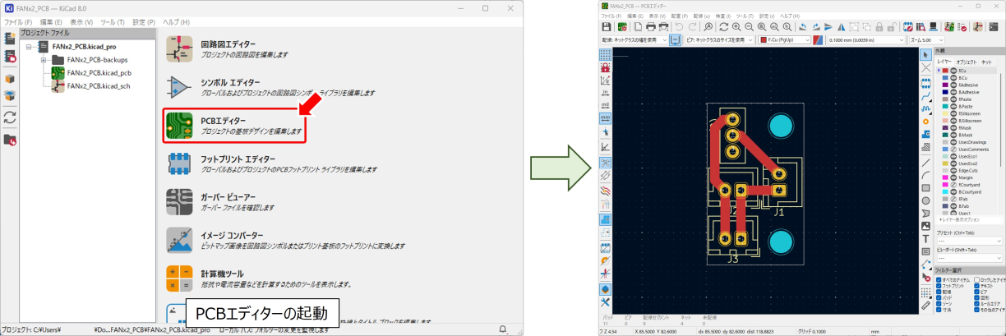Open the 配置 (P) menu in PCB editor
Viewport: 1006px width, 336px height.
pos(679,16)
